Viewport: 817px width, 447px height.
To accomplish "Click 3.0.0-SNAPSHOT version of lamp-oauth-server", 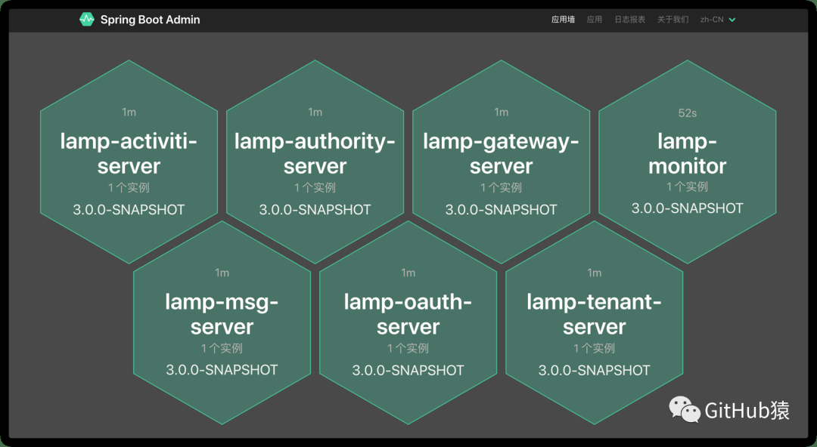I will pyautogui.click(x=408, y=370).
